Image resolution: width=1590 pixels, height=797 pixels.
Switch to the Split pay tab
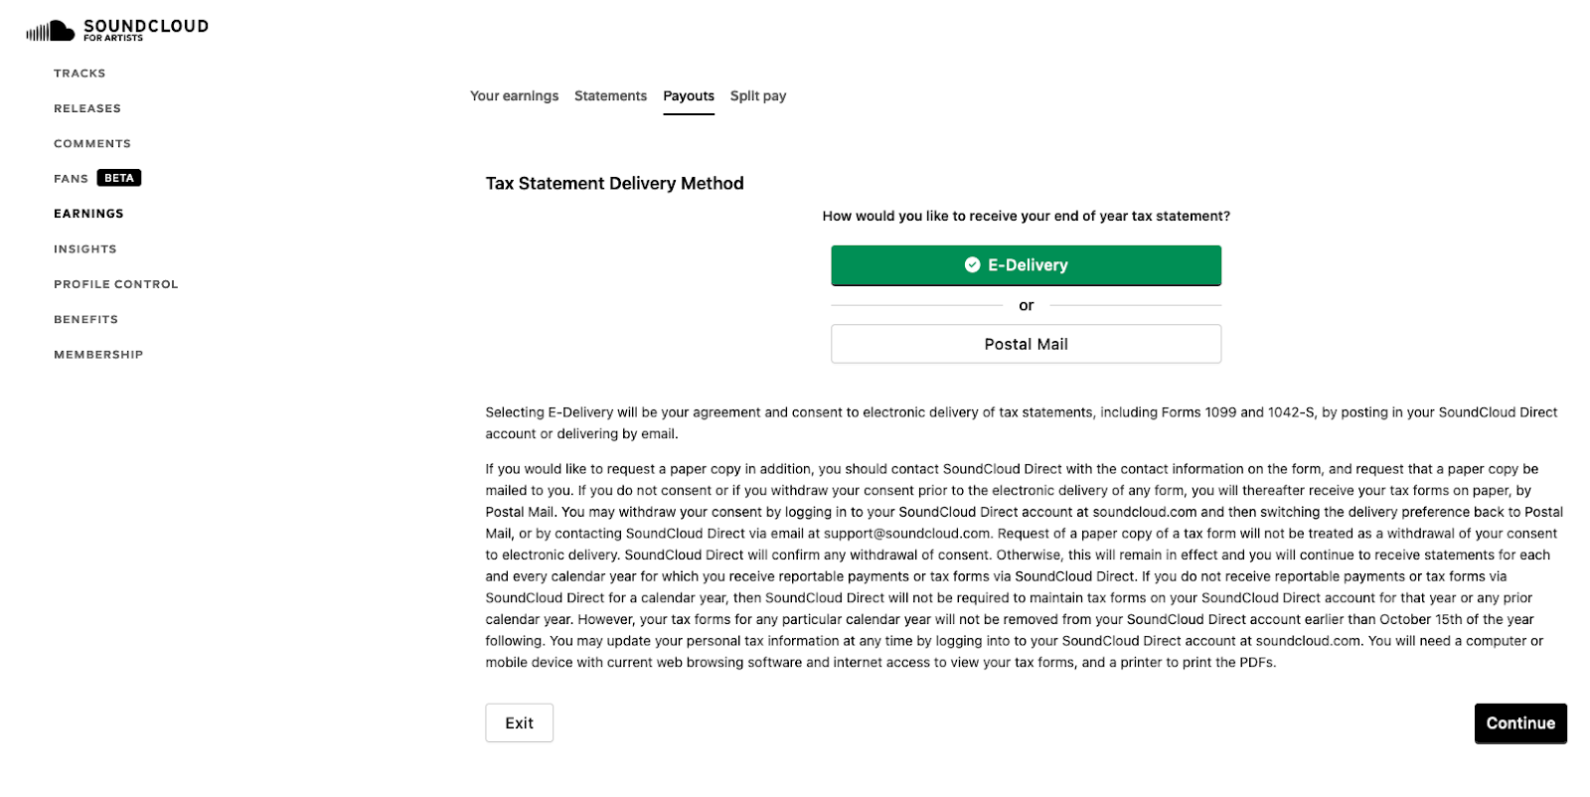757,95
